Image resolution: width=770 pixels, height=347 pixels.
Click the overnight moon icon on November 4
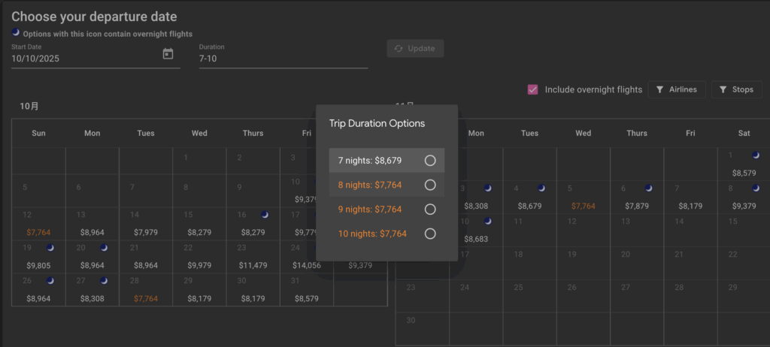pos(541,188)
